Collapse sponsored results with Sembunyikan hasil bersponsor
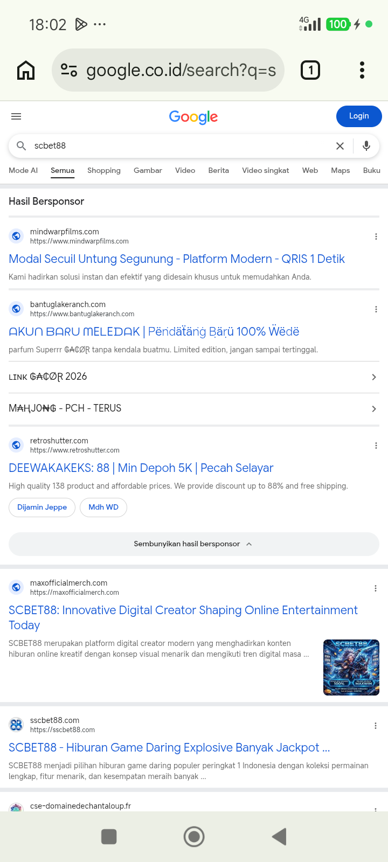388x862 pixels. coord(194,544)
